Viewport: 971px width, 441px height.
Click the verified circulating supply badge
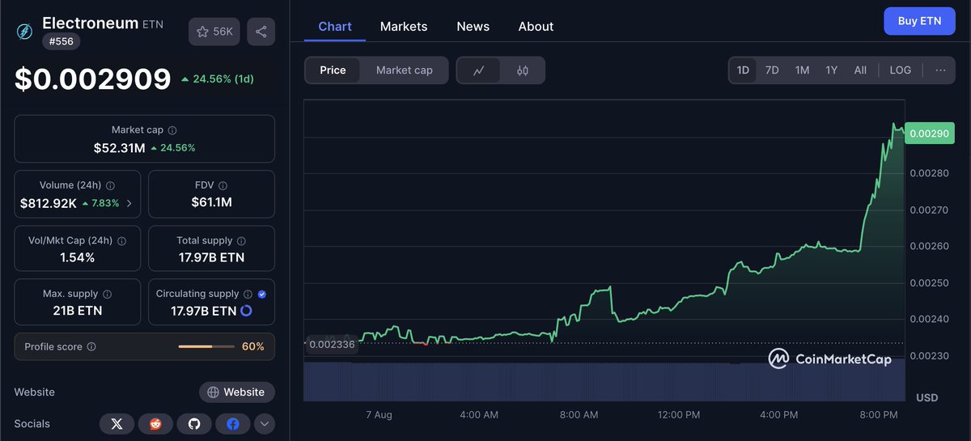tap(262, 295)
